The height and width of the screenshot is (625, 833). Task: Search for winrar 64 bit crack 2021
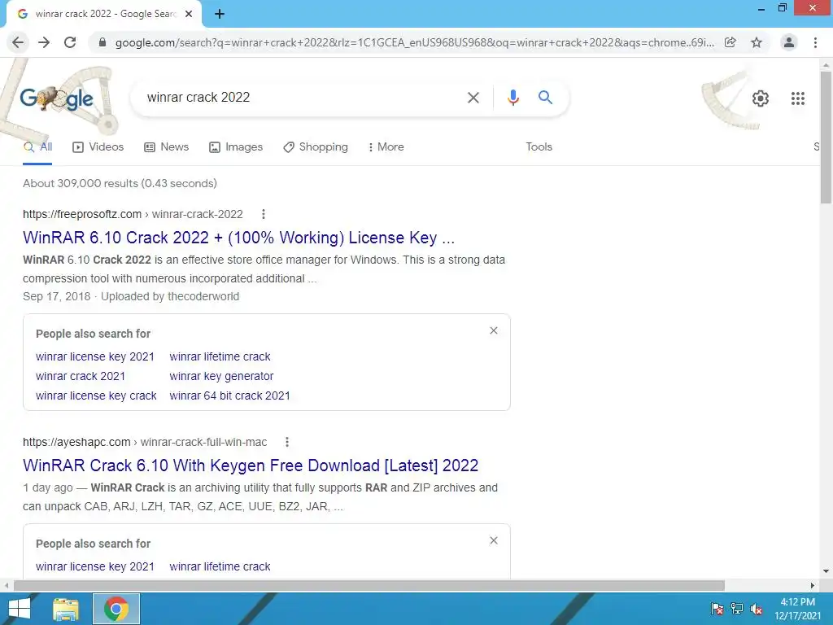[x=230, y=396]
